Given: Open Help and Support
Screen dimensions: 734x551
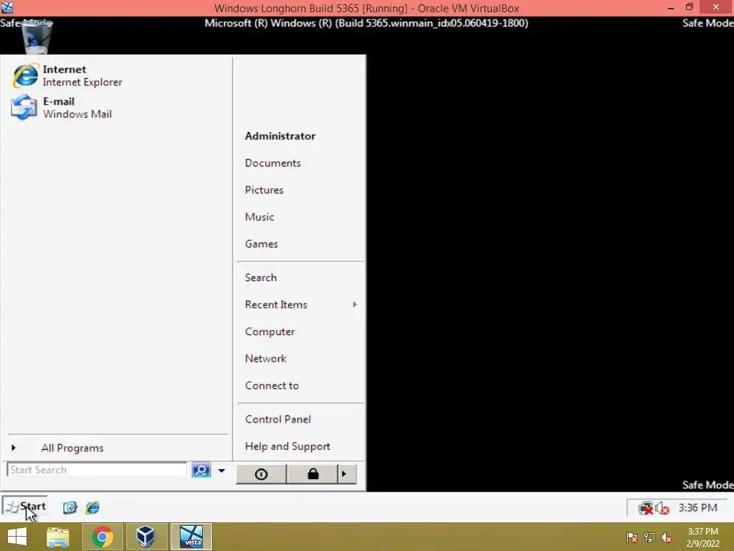Looking at the screenshot, I should [287, 446].
